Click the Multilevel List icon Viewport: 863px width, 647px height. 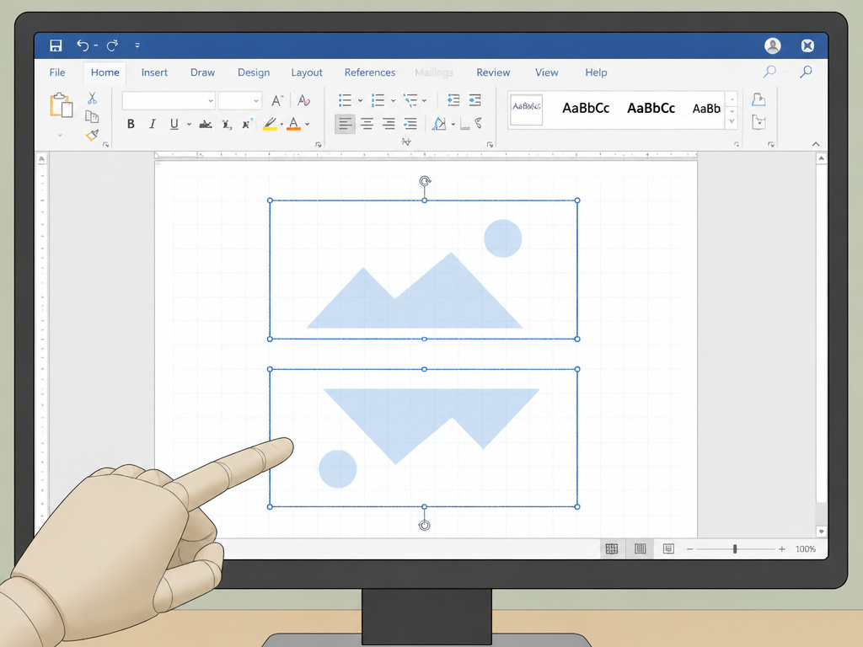410,100
